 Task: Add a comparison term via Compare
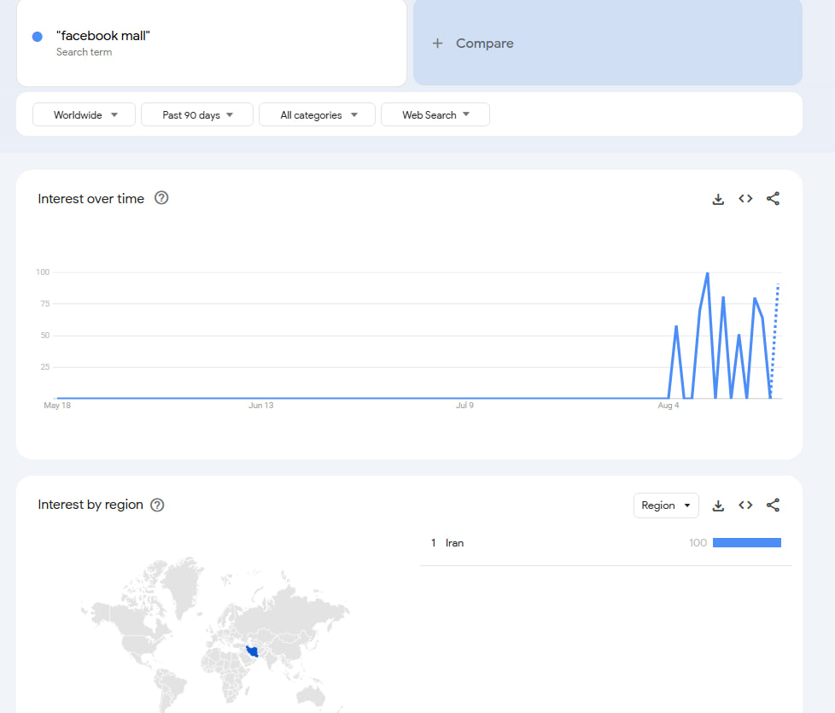(608, 43)
